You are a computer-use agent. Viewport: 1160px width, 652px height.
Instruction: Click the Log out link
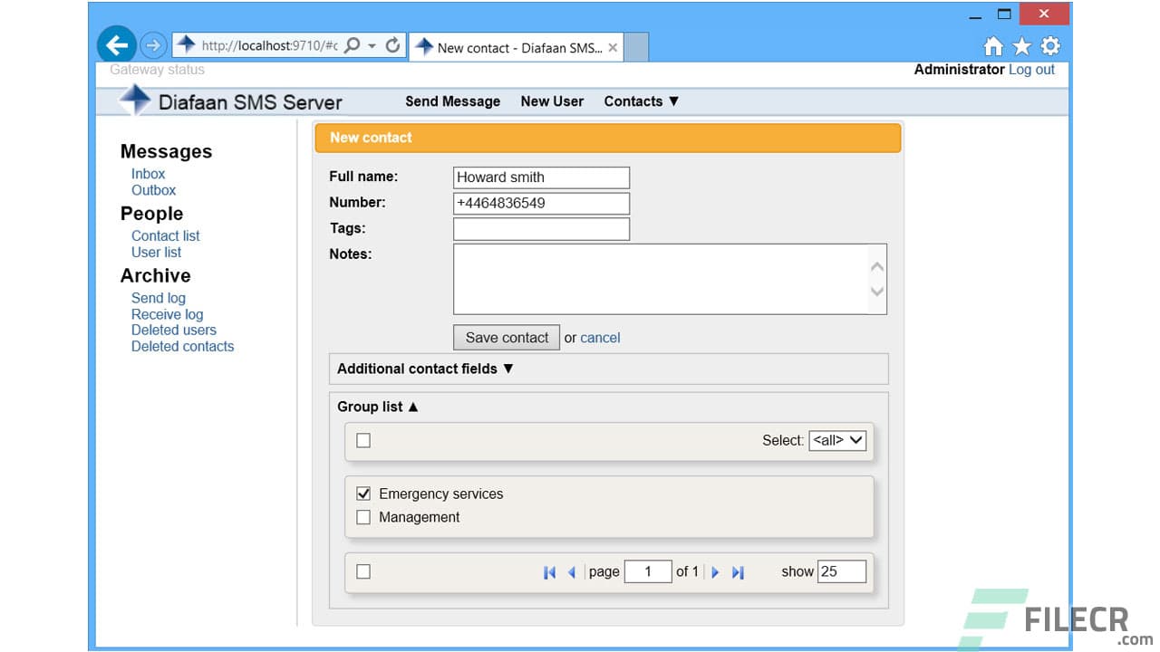(x=1031, y=69)
